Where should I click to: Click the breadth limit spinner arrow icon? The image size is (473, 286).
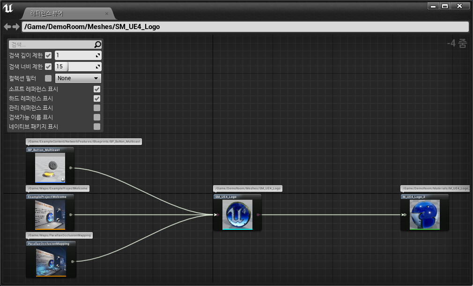coord(98,67)
